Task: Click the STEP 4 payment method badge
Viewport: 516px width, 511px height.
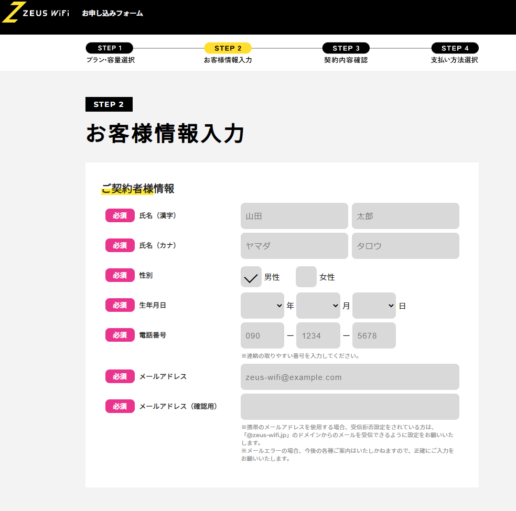Action: [x=455, y=48]
